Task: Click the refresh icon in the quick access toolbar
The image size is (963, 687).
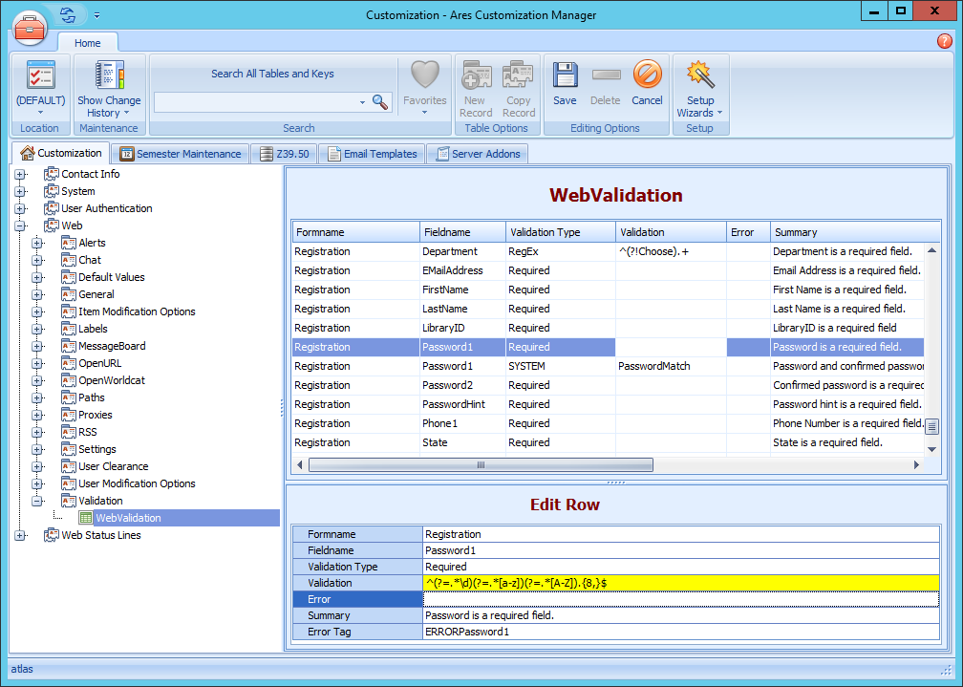Action: point(66,14)
